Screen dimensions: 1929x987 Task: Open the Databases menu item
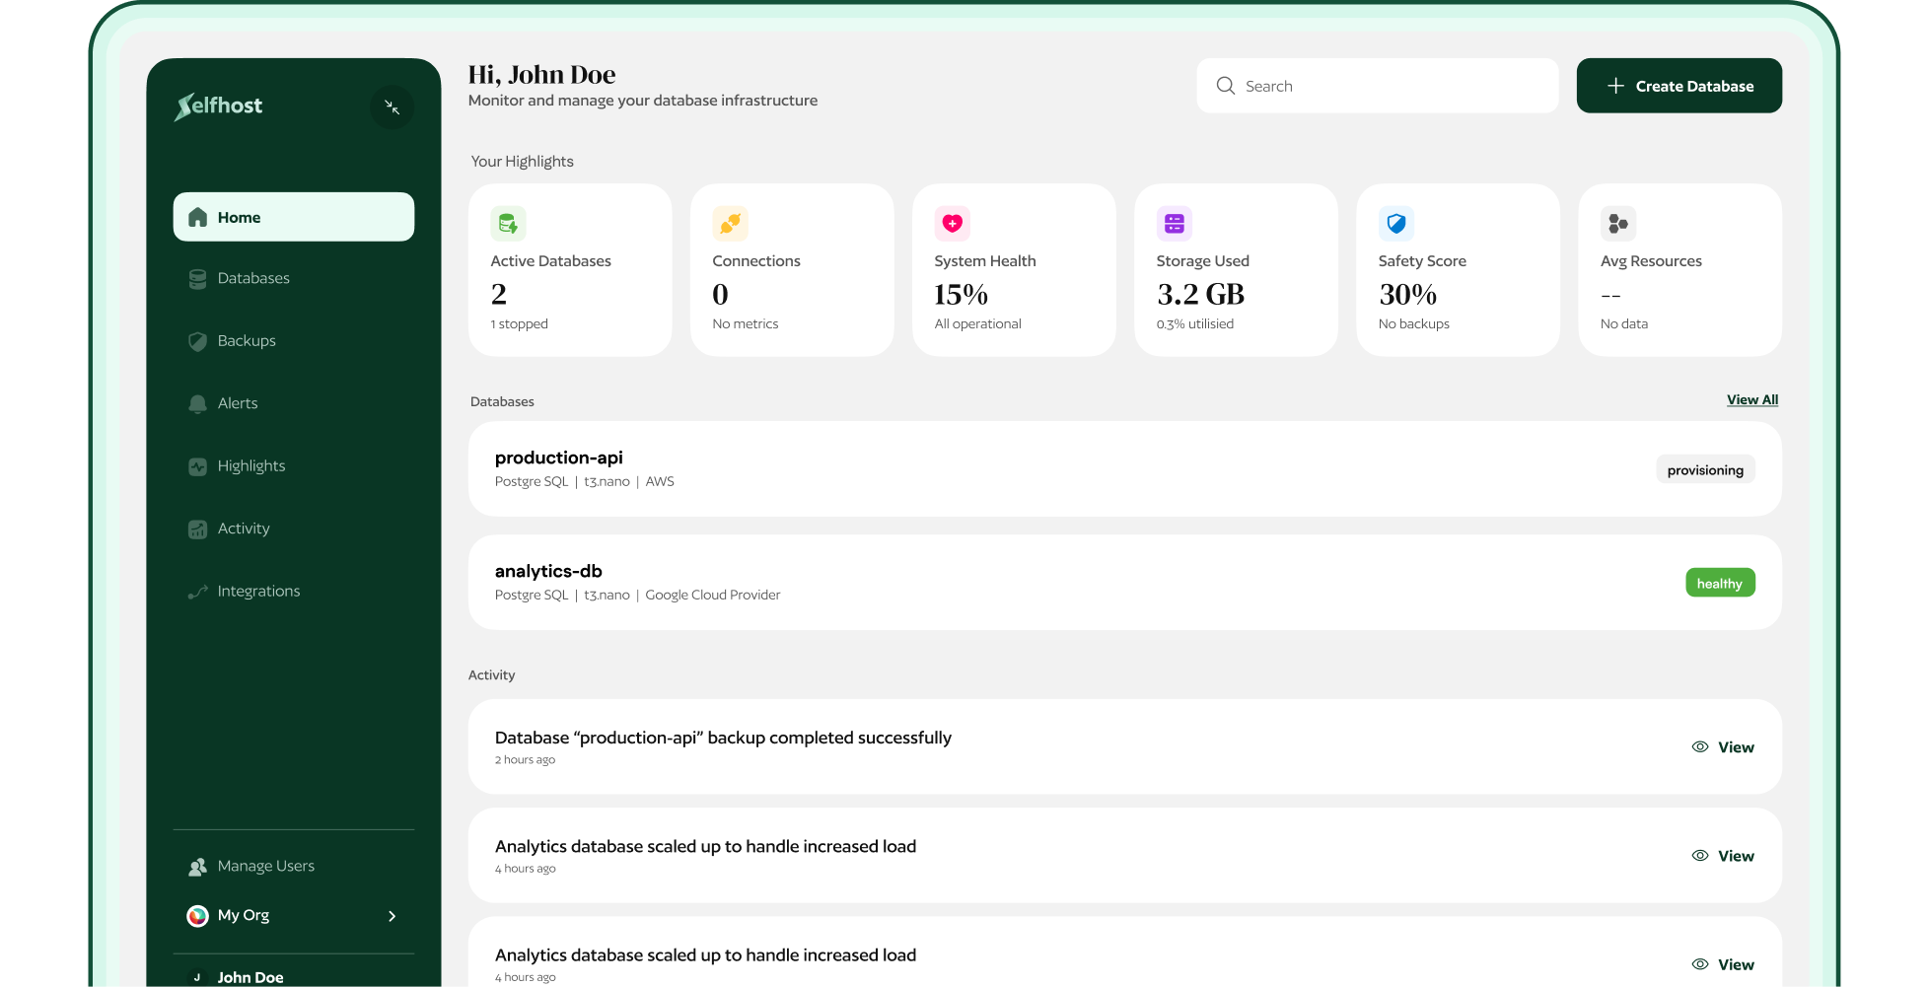click(253, 278)
